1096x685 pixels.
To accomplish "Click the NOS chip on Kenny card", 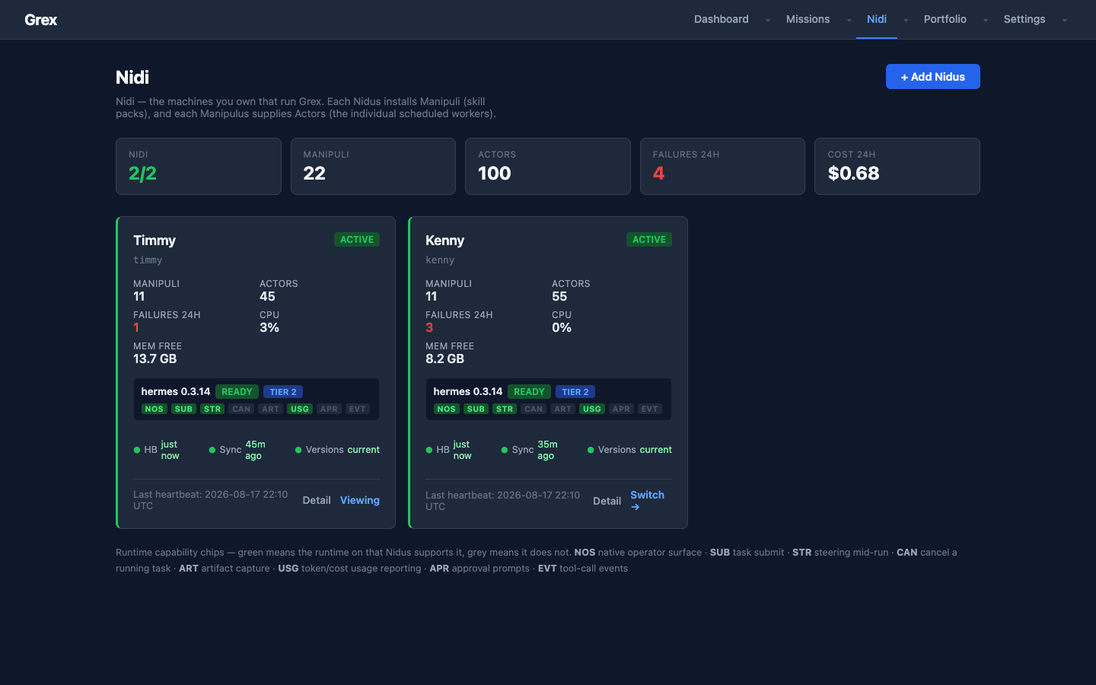I will pos(447,409).
